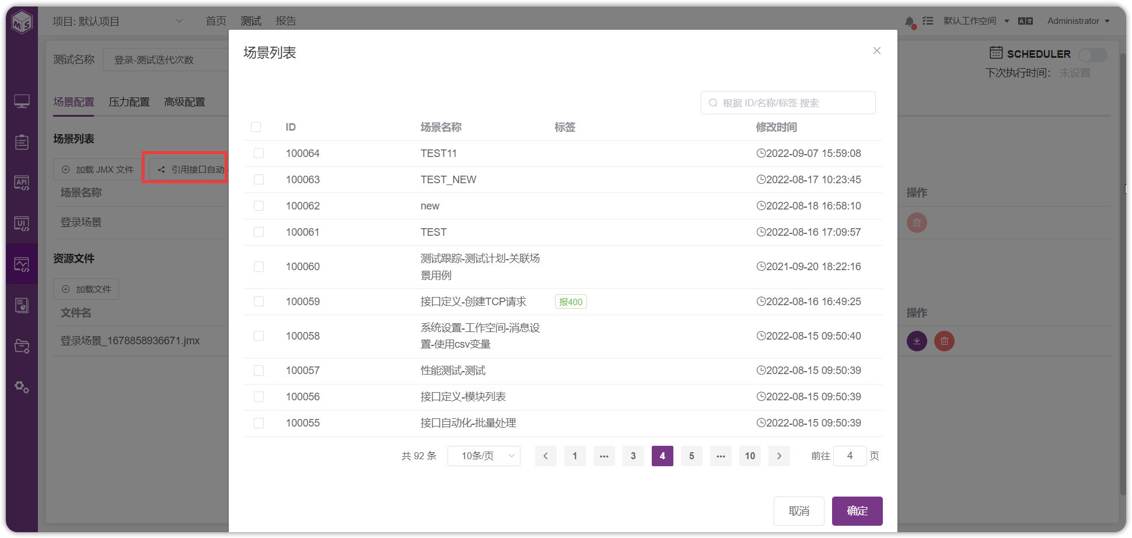Open performance test sidebar icon
The image size is (1132, 538).
[x=22, y=264]
